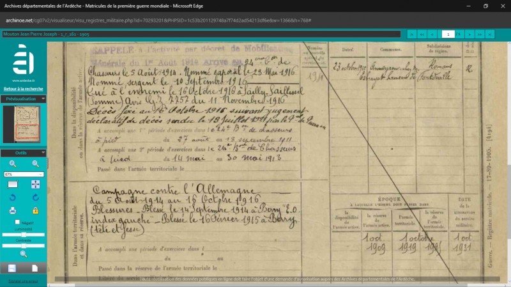
Task: Click the 'Négatif' label text
Action: click(27, 222)
